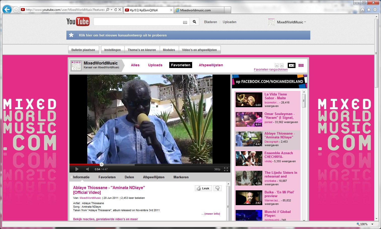This screenshot has width=381, height=229.
Task: Select the Favorieten channel tab
Action: click(x=181, y=65)
